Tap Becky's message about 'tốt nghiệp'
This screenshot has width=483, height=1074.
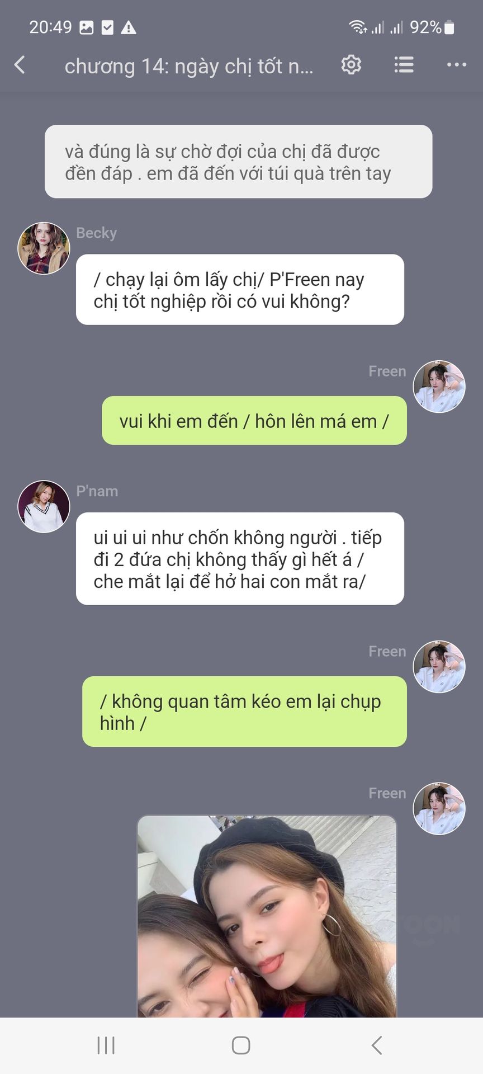(x=240, y=290)
